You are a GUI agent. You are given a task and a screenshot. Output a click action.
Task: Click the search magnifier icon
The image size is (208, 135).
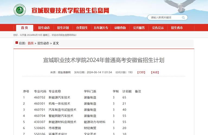[x=183, y=18]
